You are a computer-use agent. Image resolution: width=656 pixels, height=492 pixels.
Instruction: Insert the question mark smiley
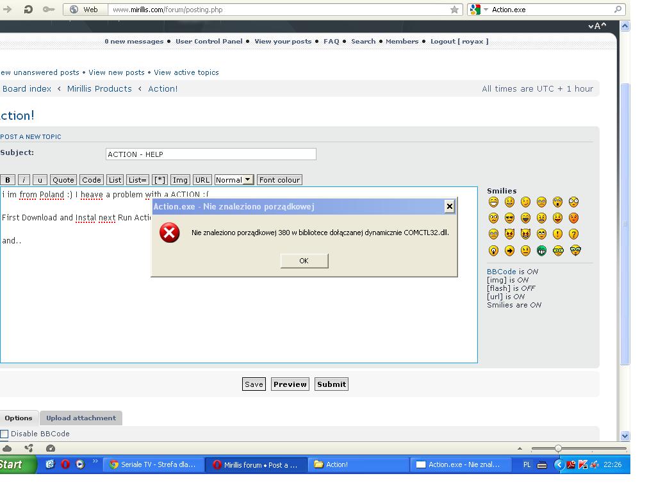click(x=573, y=234)
